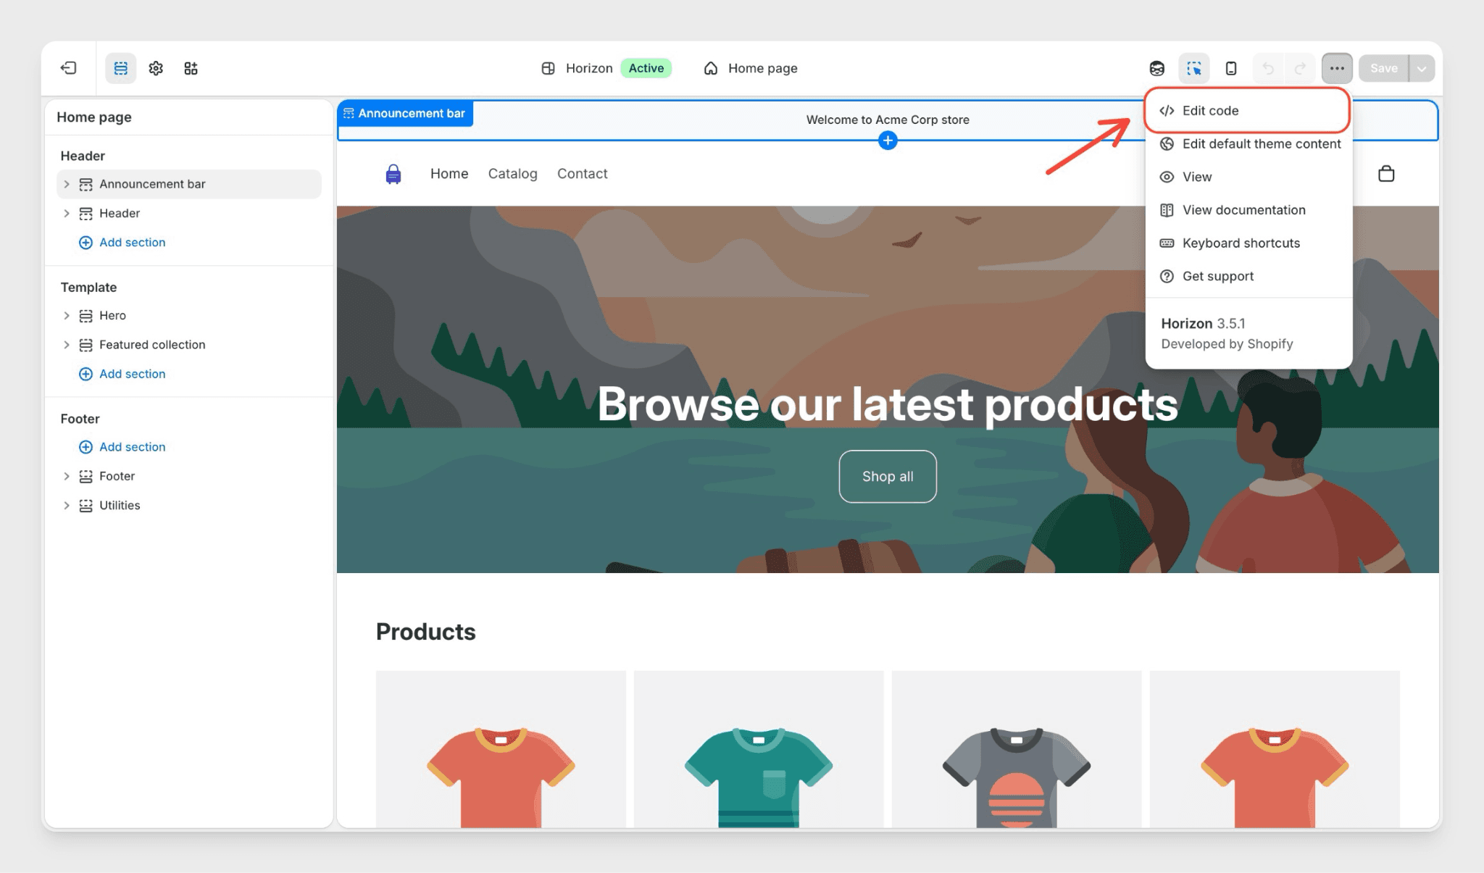Screen dimensions: 1484x873
Task: Expand the Announcement bar tree row chevron
Action: (67, 184)
